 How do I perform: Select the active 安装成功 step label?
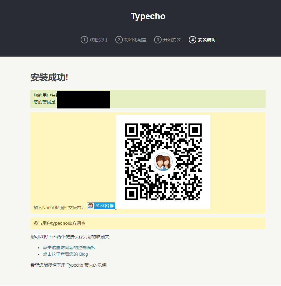coord(207,40)
